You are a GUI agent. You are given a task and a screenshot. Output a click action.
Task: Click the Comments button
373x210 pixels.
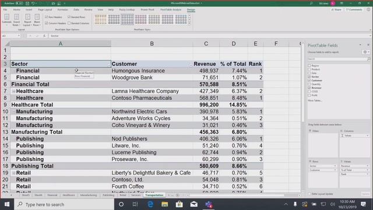coord(354,10)
